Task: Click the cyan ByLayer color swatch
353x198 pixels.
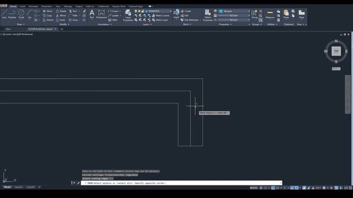Action: click(221, 11)
